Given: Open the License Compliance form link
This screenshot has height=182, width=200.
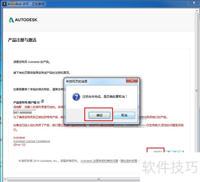Looking at the screenshot, I should point(129,125).
